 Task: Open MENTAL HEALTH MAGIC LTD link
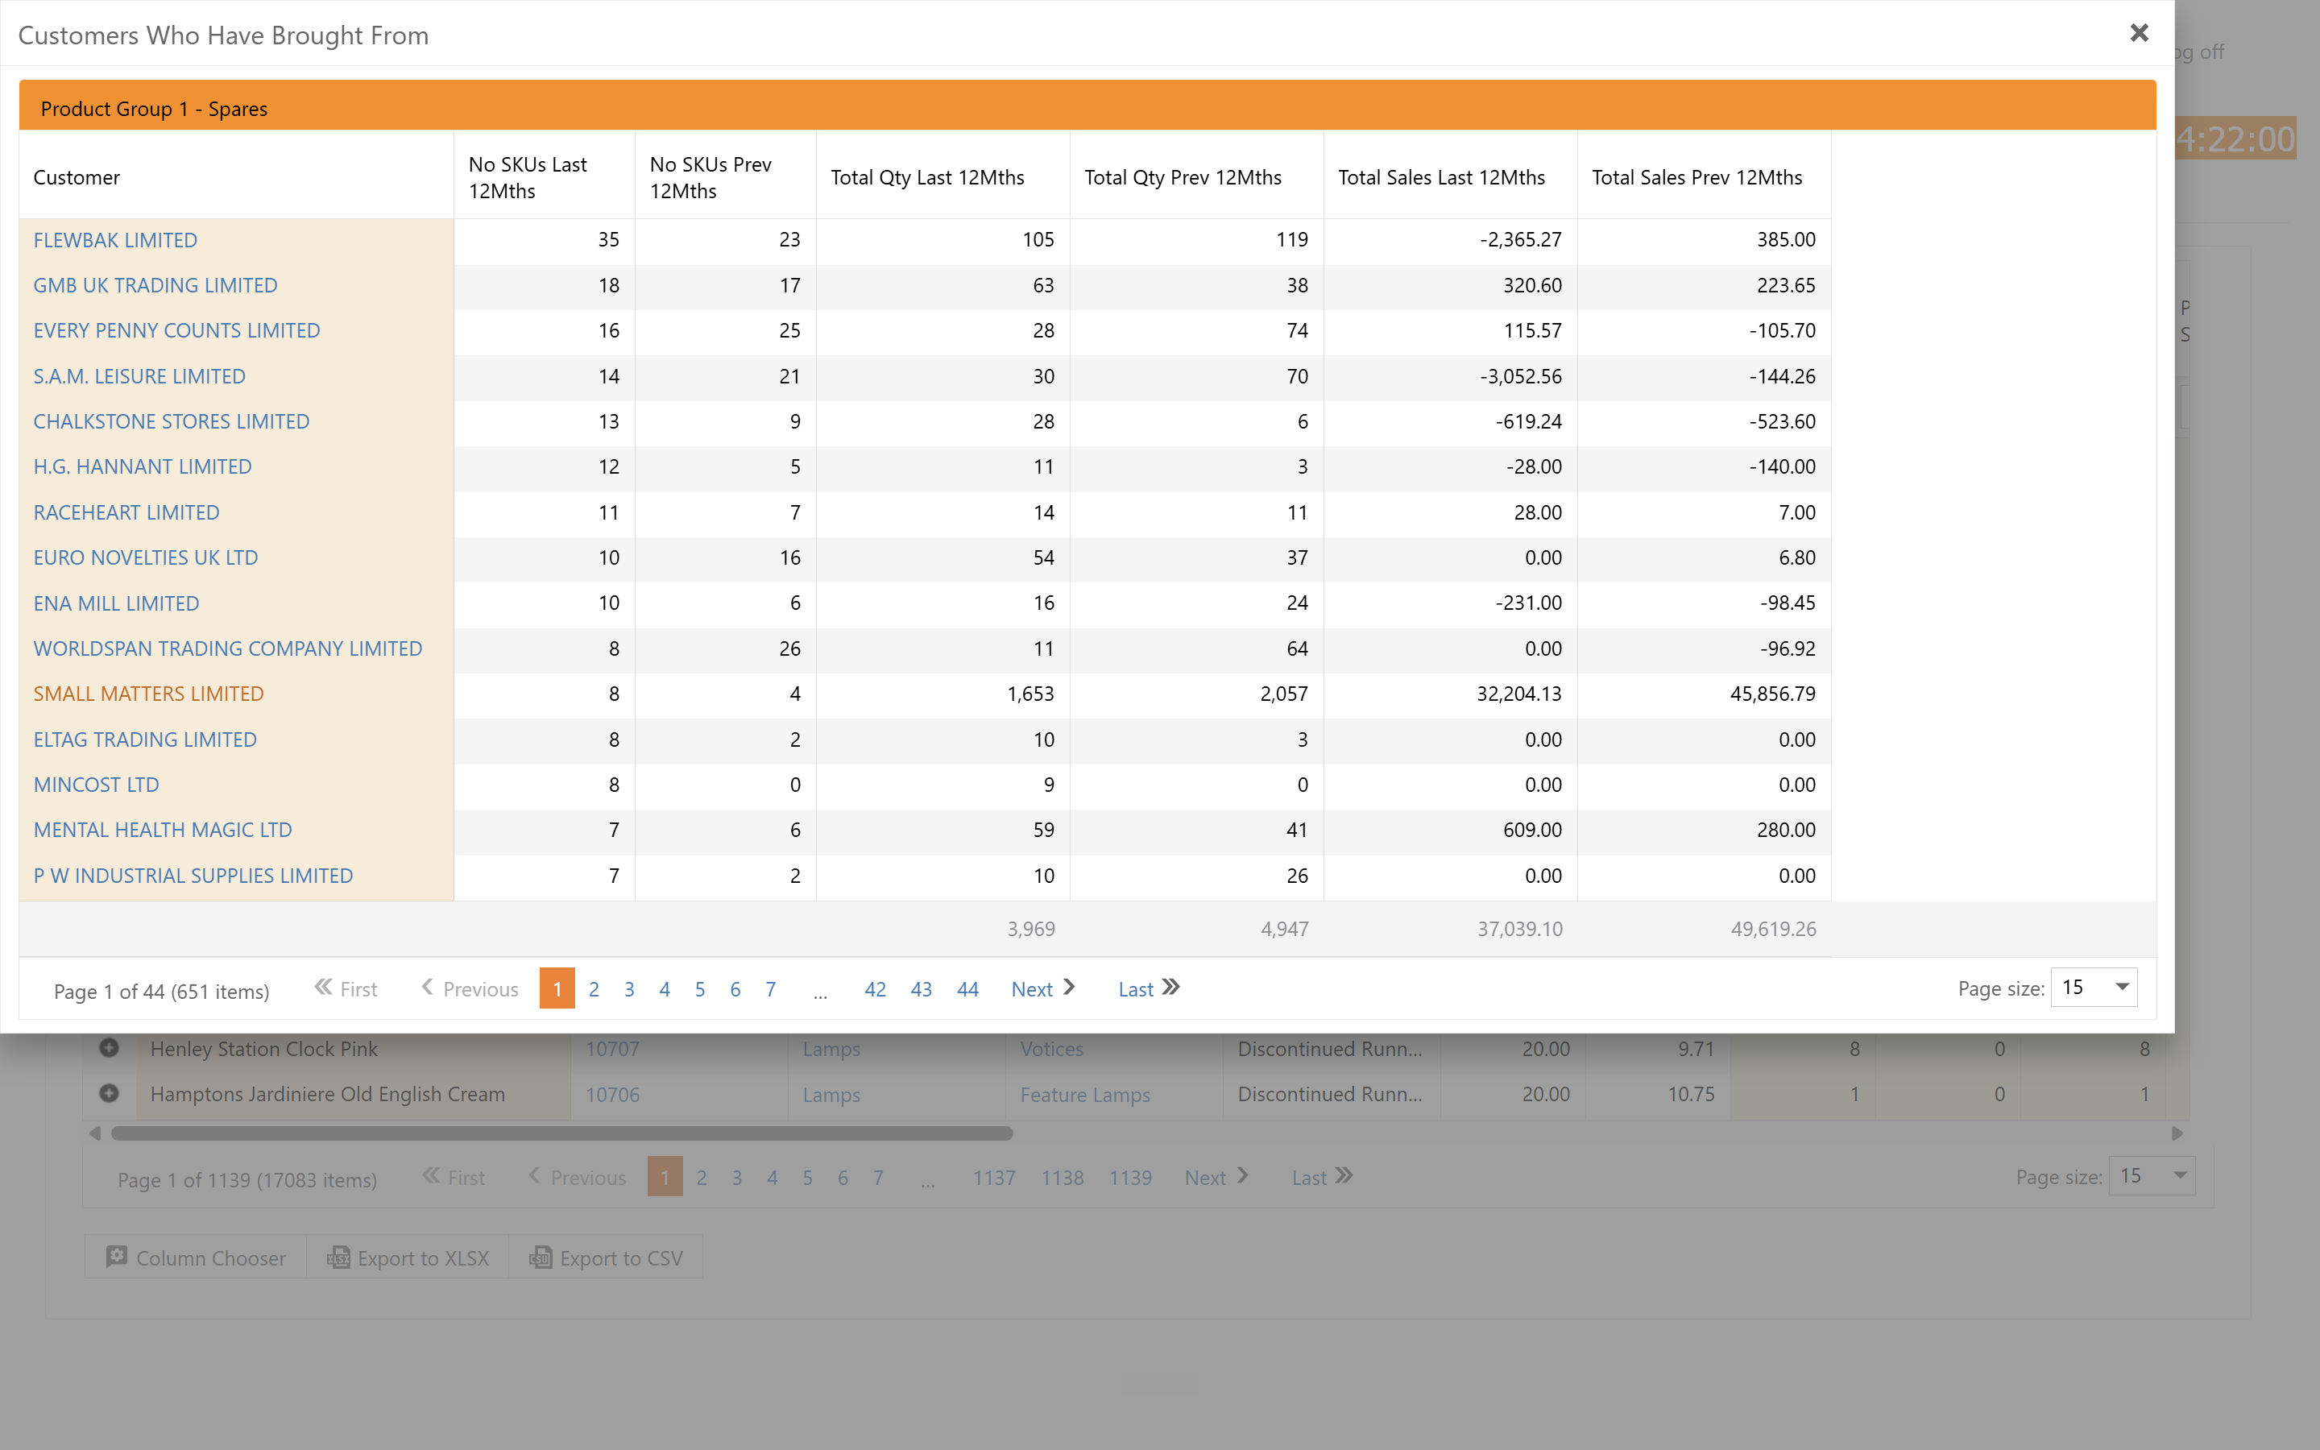pyautogui.click(x=163, y=830)
